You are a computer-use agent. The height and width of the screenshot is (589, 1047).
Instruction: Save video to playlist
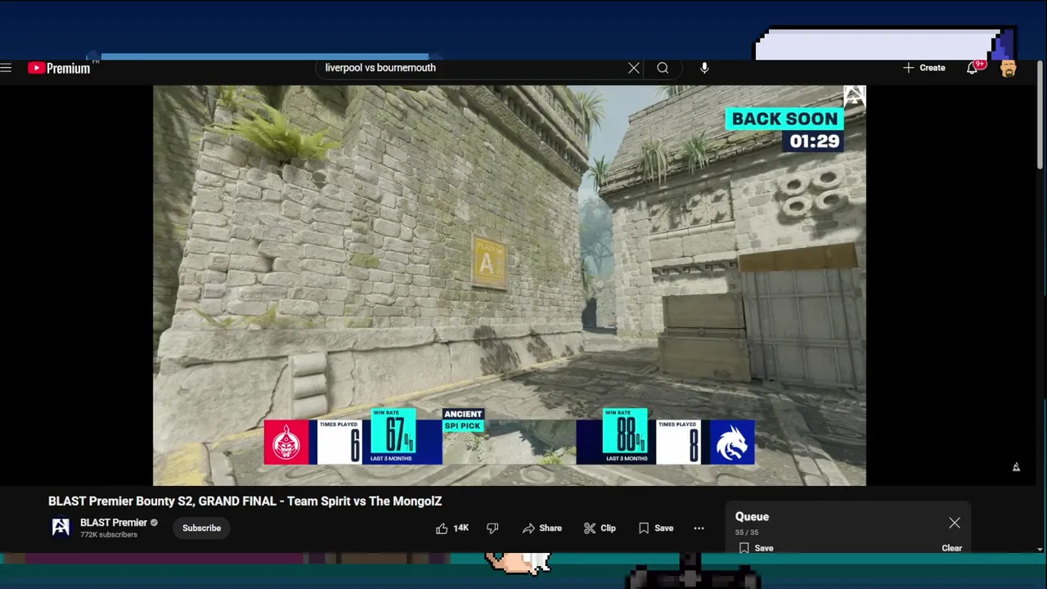point(656,528)
